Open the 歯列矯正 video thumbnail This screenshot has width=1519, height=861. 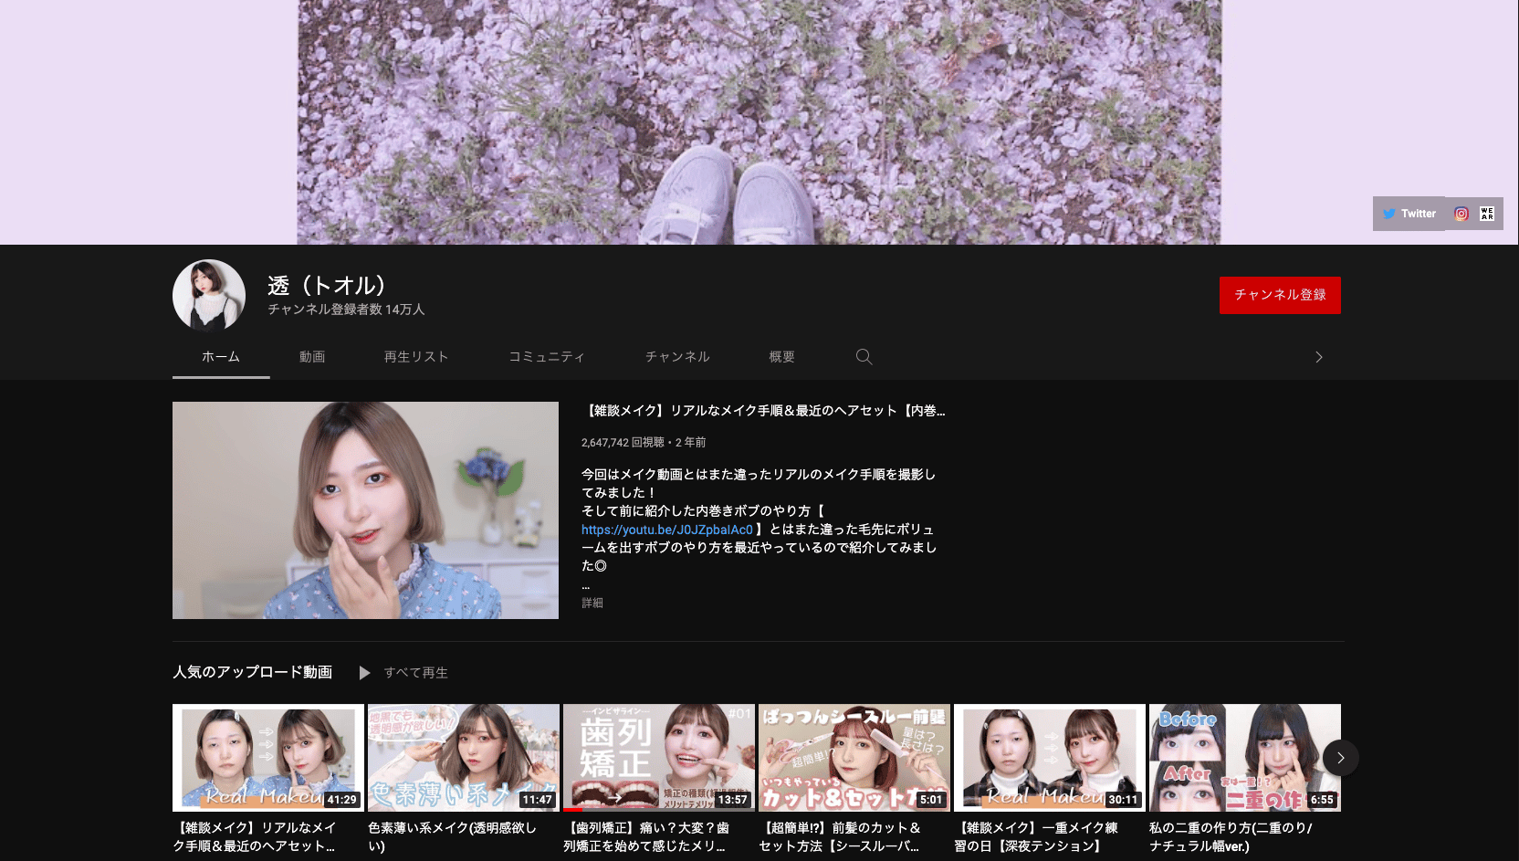pos(658,757)
